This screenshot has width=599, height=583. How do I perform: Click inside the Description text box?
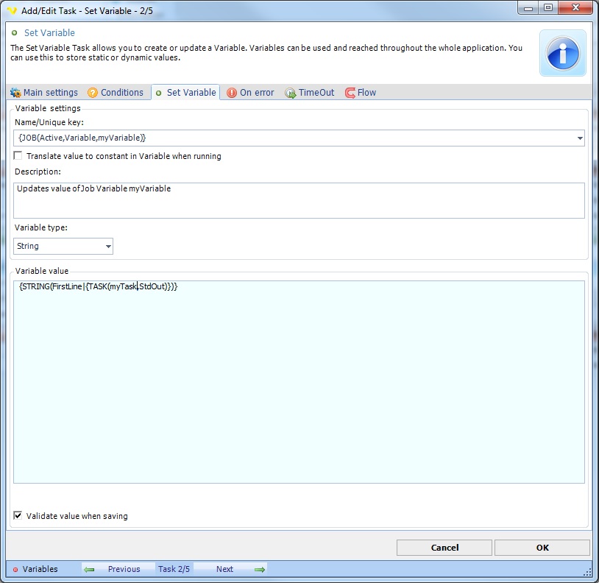(299, 200)
